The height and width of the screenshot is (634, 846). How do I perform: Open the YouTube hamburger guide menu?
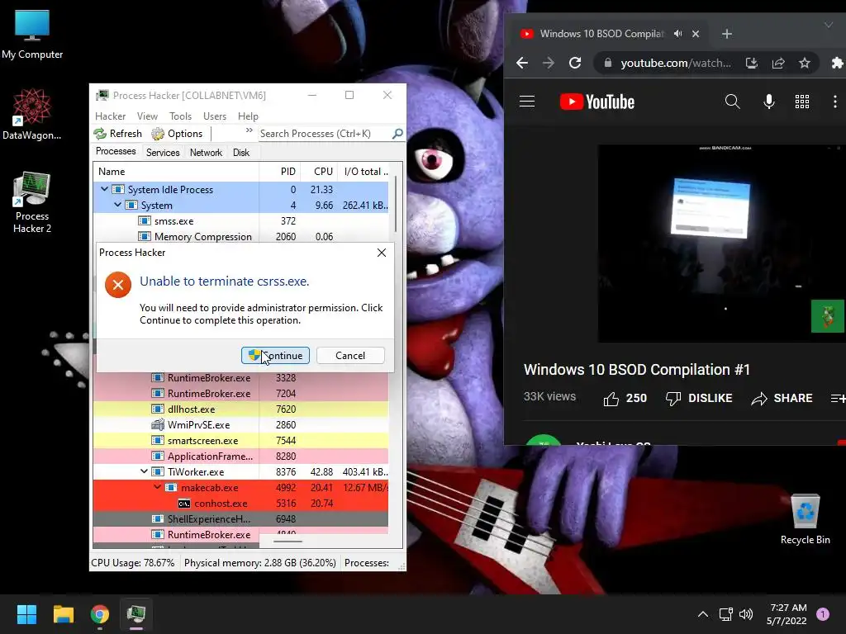pos(527,102)
